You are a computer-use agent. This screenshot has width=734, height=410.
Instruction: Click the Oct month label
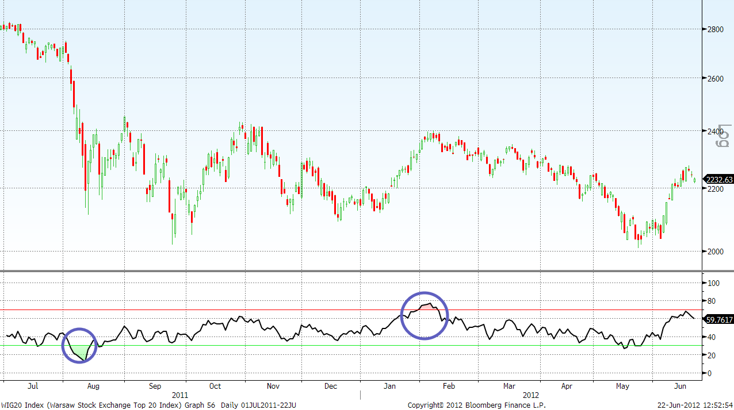coord(215,386)
